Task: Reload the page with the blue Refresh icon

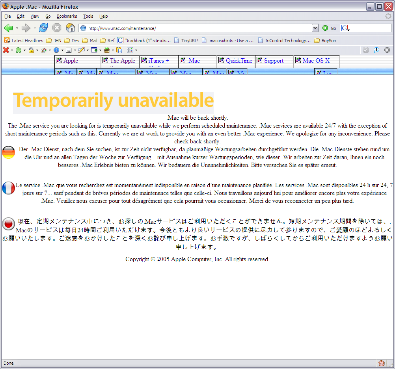Action: [43, 28]
